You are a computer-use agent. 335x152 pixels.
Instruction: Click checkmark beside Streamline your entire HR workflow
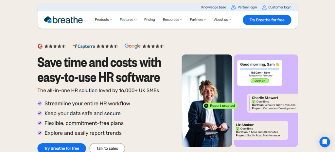[x=40, y=104]
